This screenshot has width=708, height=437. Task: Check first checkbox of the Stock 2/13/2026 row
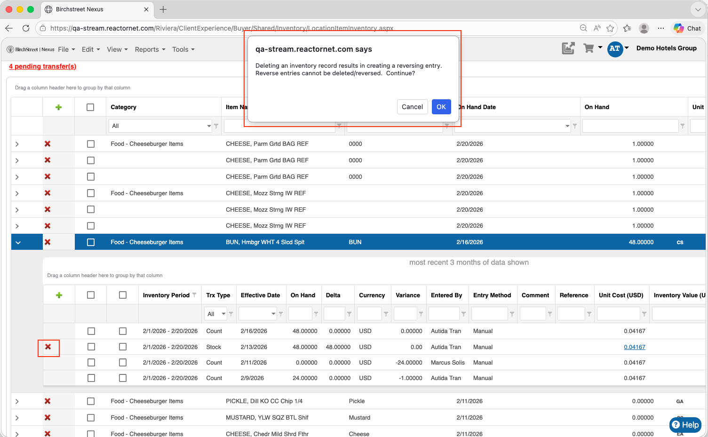point(91,347)
